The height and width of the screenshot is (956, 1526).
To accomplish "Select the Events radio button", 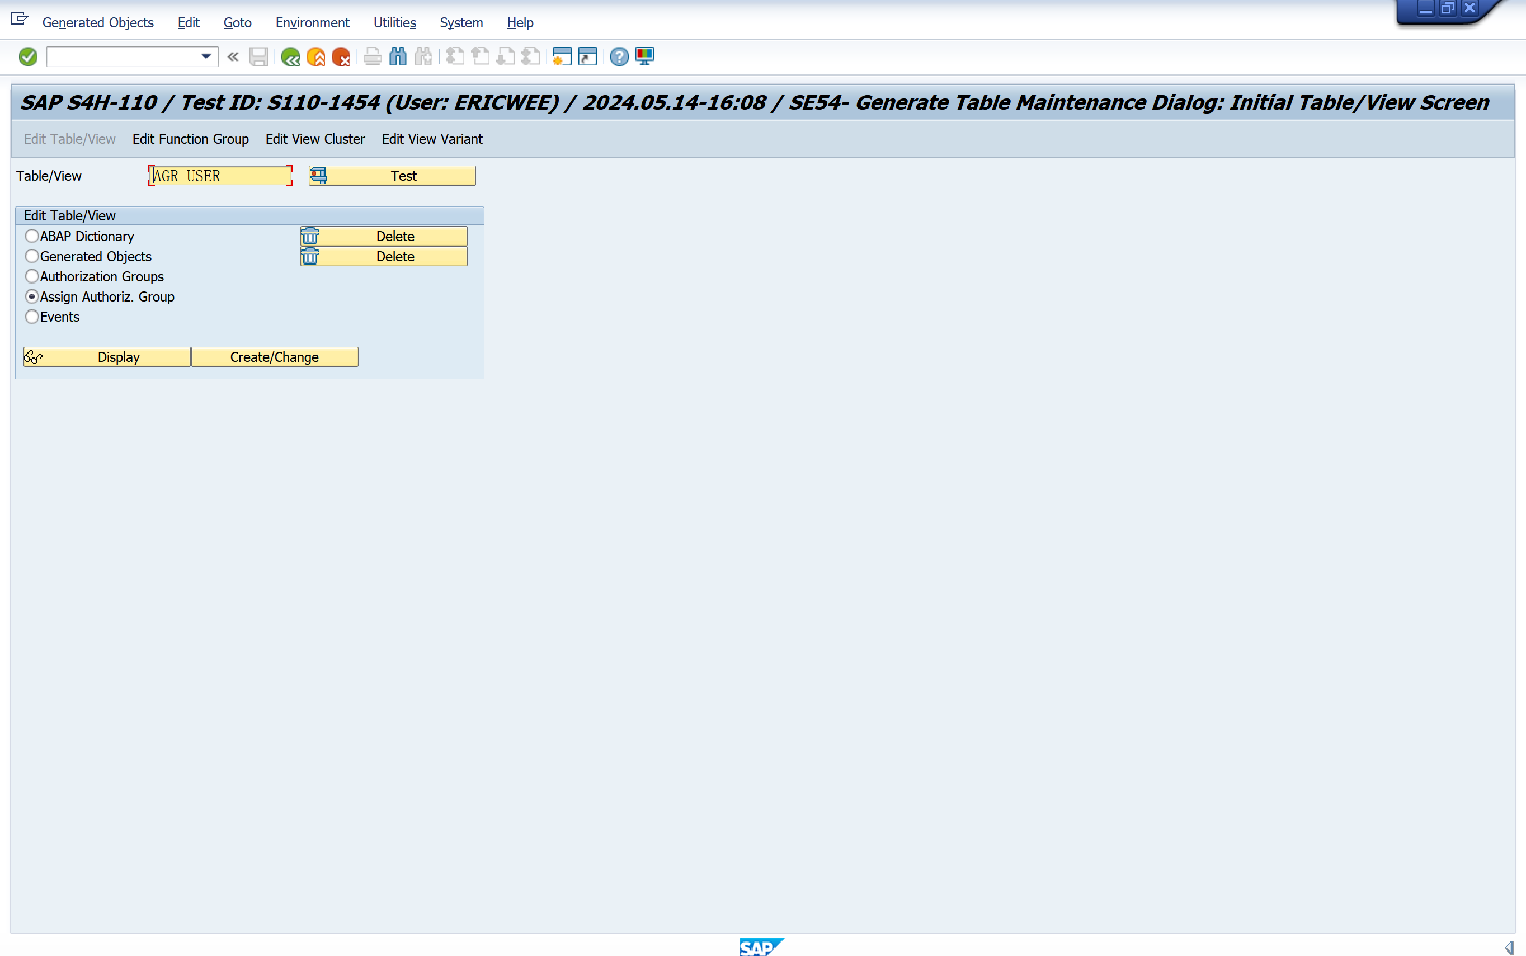I will (x=32, y=317).
